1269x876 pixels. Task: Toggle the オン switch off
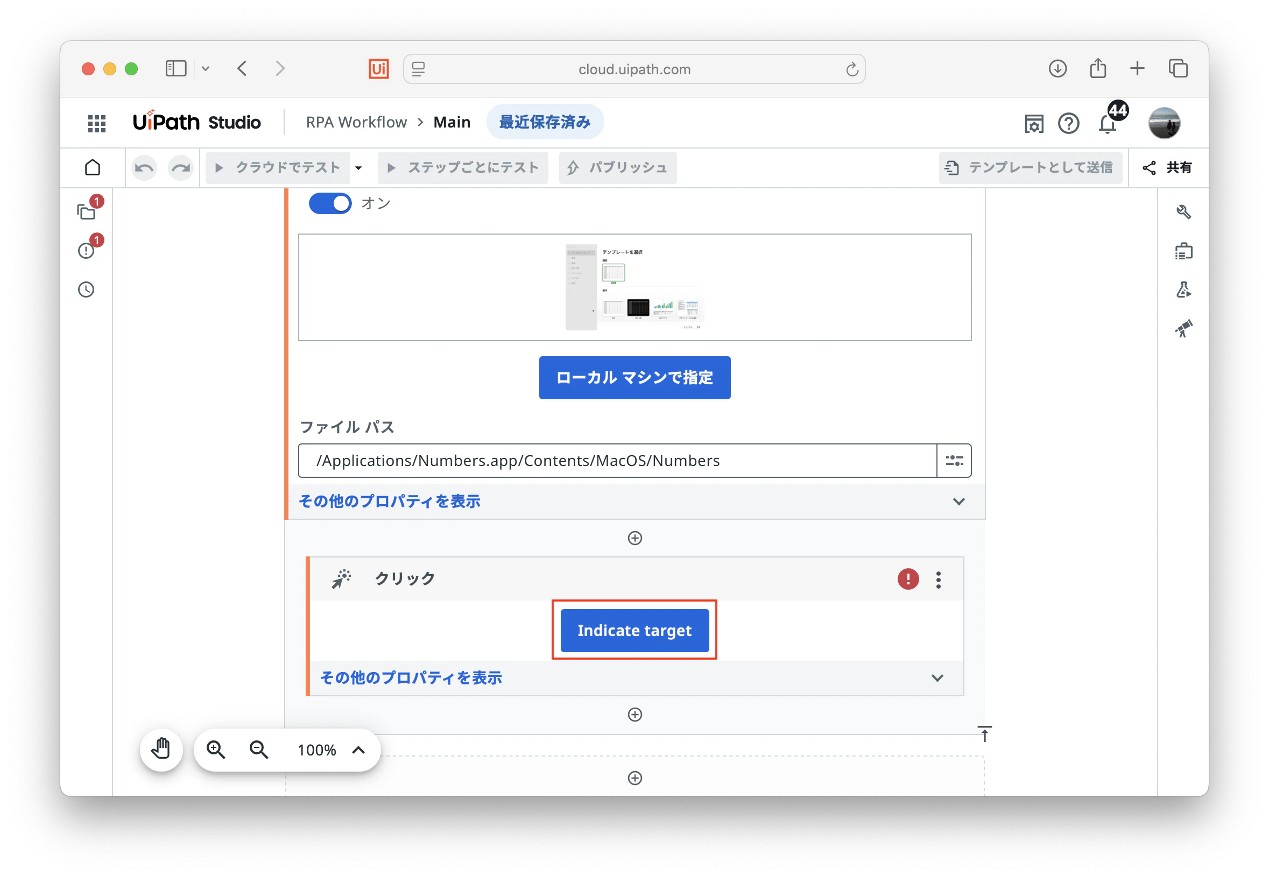tap(330, 203)
